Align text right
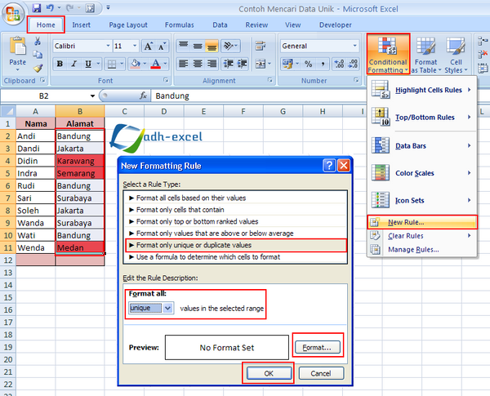This screenshot has width=490, height=396. pos(212,64)
